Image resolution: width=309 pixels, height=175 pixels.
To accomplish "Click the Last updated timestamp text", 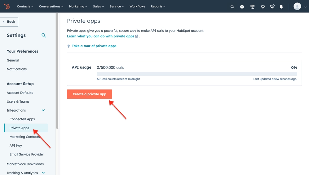I will point(275,79).
